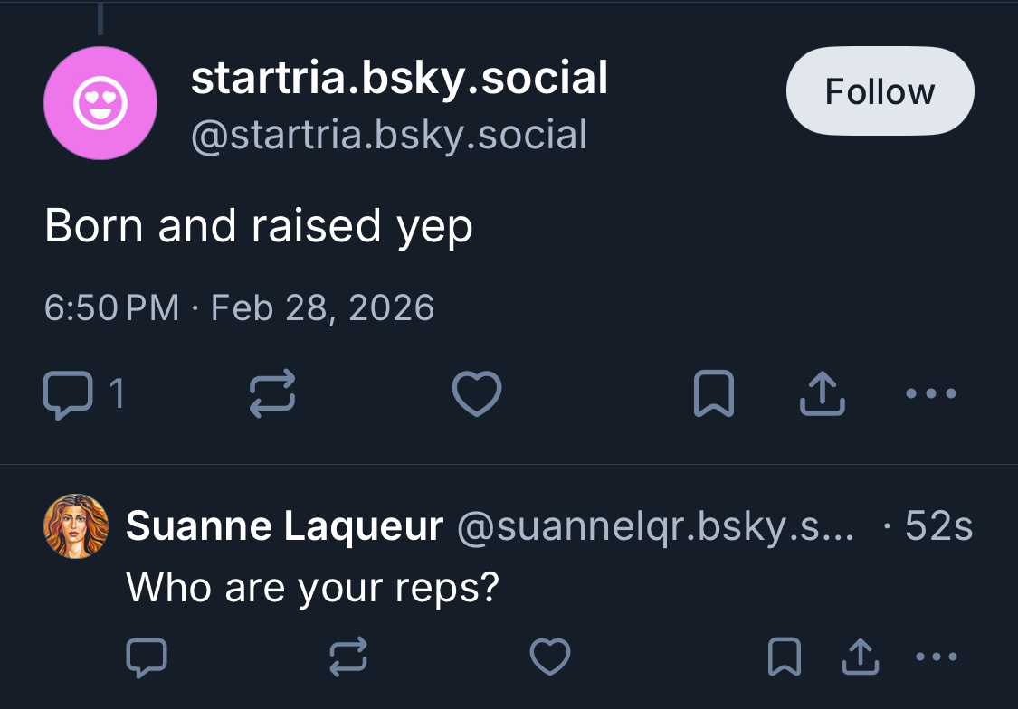Share the "Who are your reps?" reply

click(x=860, y=657)
